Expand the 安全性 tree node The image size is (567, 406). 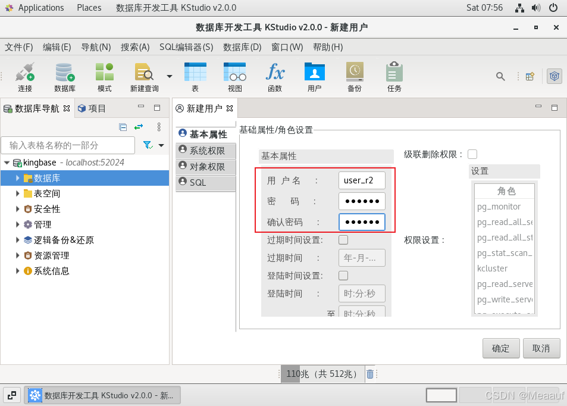[17, 209]
